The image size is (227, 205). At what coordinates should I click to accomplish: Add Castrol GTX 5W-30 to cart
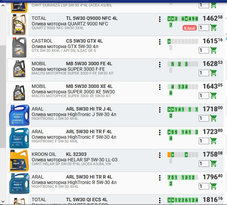pyautogui.click(x=213, y=50)
